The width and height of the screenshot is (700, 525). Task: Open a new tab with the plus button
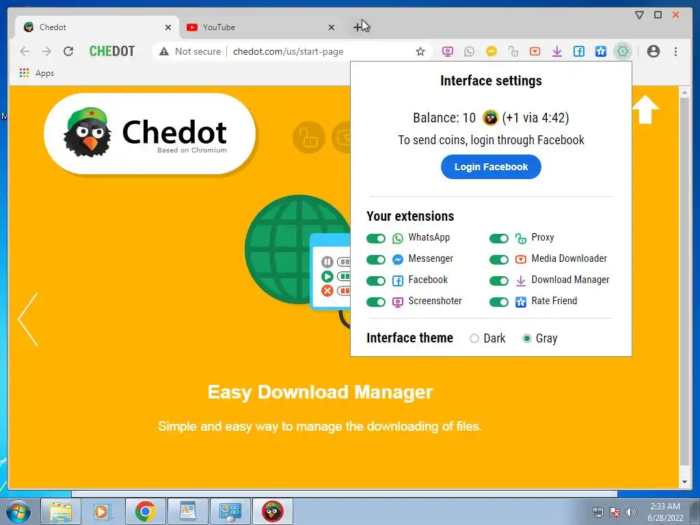point(358,27)
